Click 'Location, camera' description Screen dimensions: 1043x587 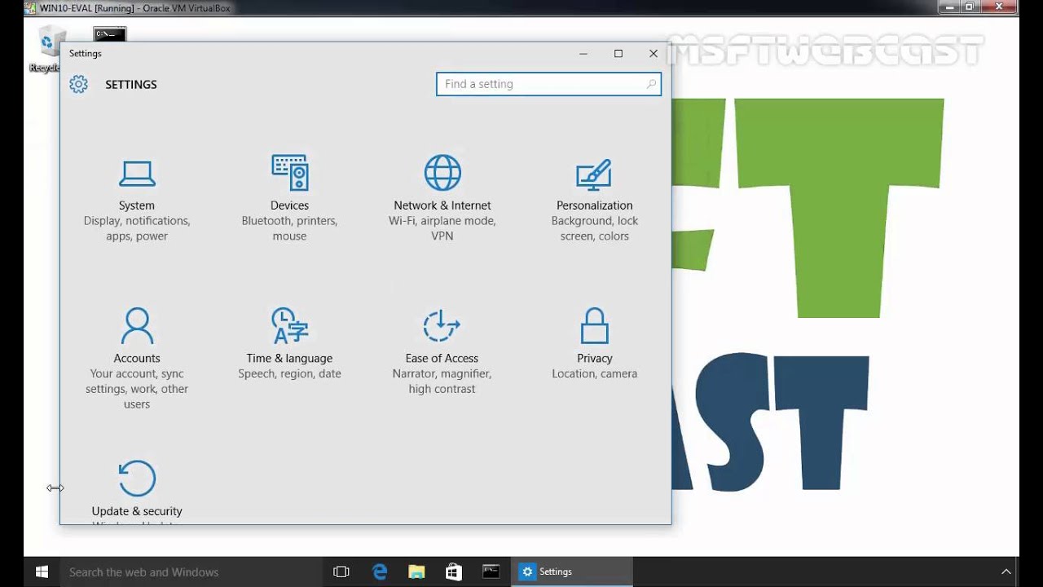(x=594, y=373)
